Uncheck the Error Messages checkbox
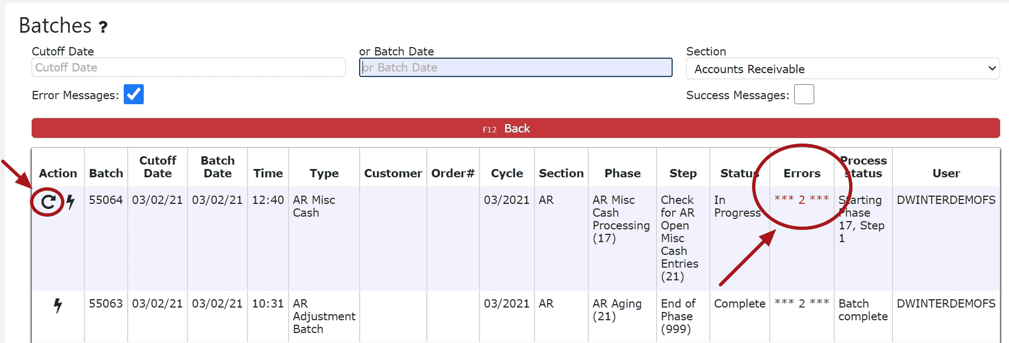1009x343 pixels. coord(134,94)
